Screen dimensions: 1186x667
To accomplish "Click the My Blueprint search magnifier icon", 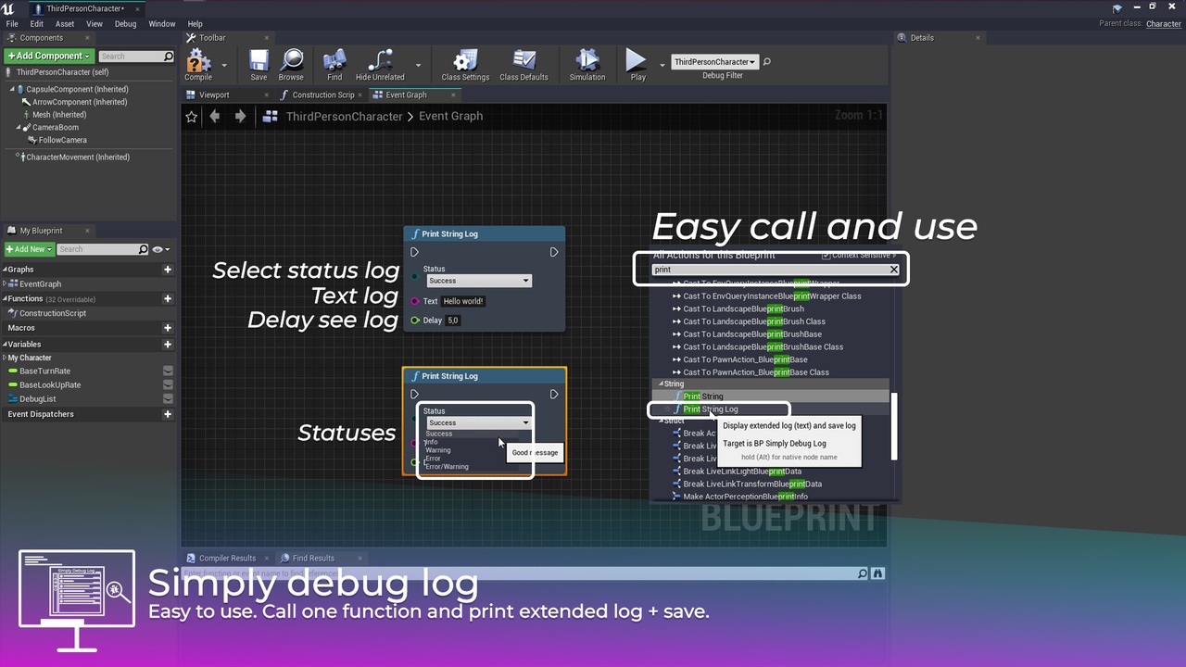I will 143,249.
